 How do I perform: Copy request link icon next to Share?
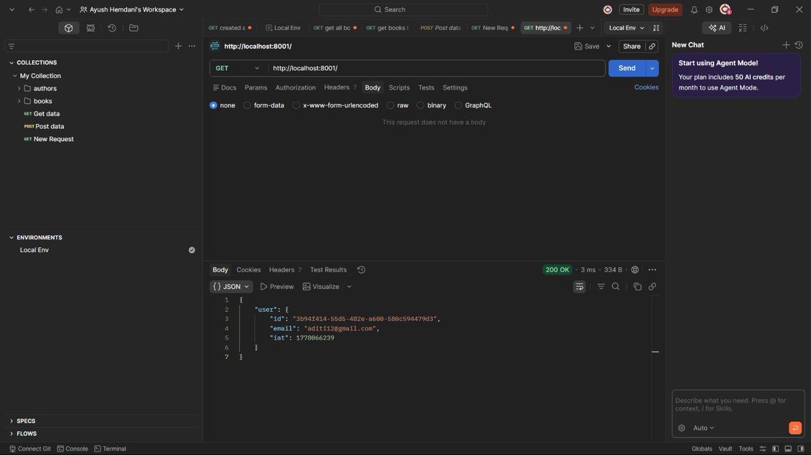click(x=652, y=46)
